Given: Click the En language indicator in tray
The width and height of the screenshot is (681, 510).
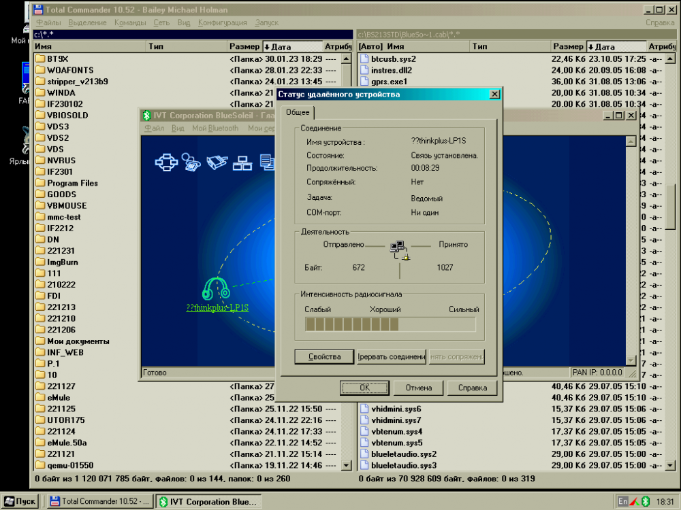Looking at the screenshot, I should tap(622, 501).
